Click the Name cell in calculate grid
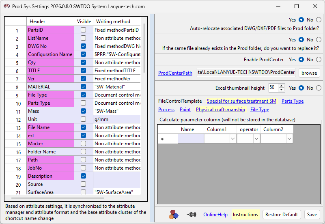 coord(191,139)
